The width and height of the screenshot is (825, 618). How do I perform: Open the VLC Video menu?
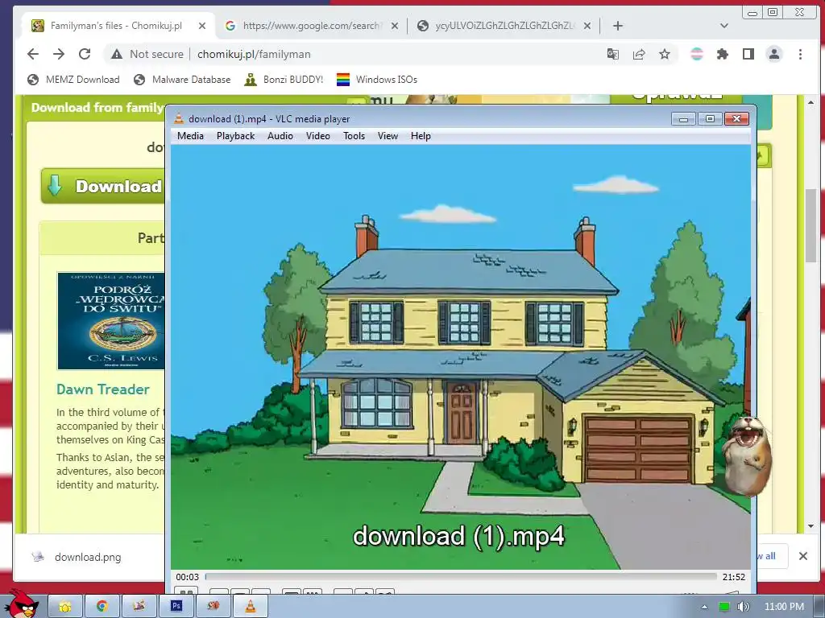(317, 135)
